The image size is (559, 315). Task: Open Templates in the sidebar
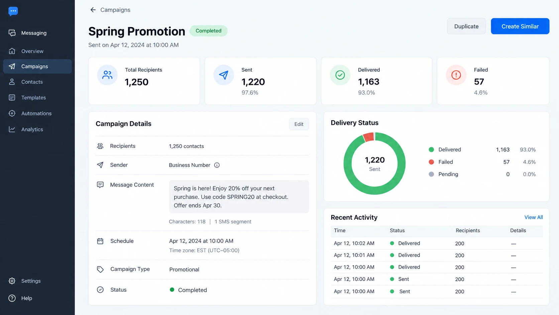coord(37,97)
